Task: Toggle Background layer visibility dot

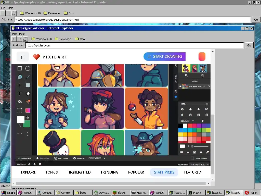Action: pos(180,87)
